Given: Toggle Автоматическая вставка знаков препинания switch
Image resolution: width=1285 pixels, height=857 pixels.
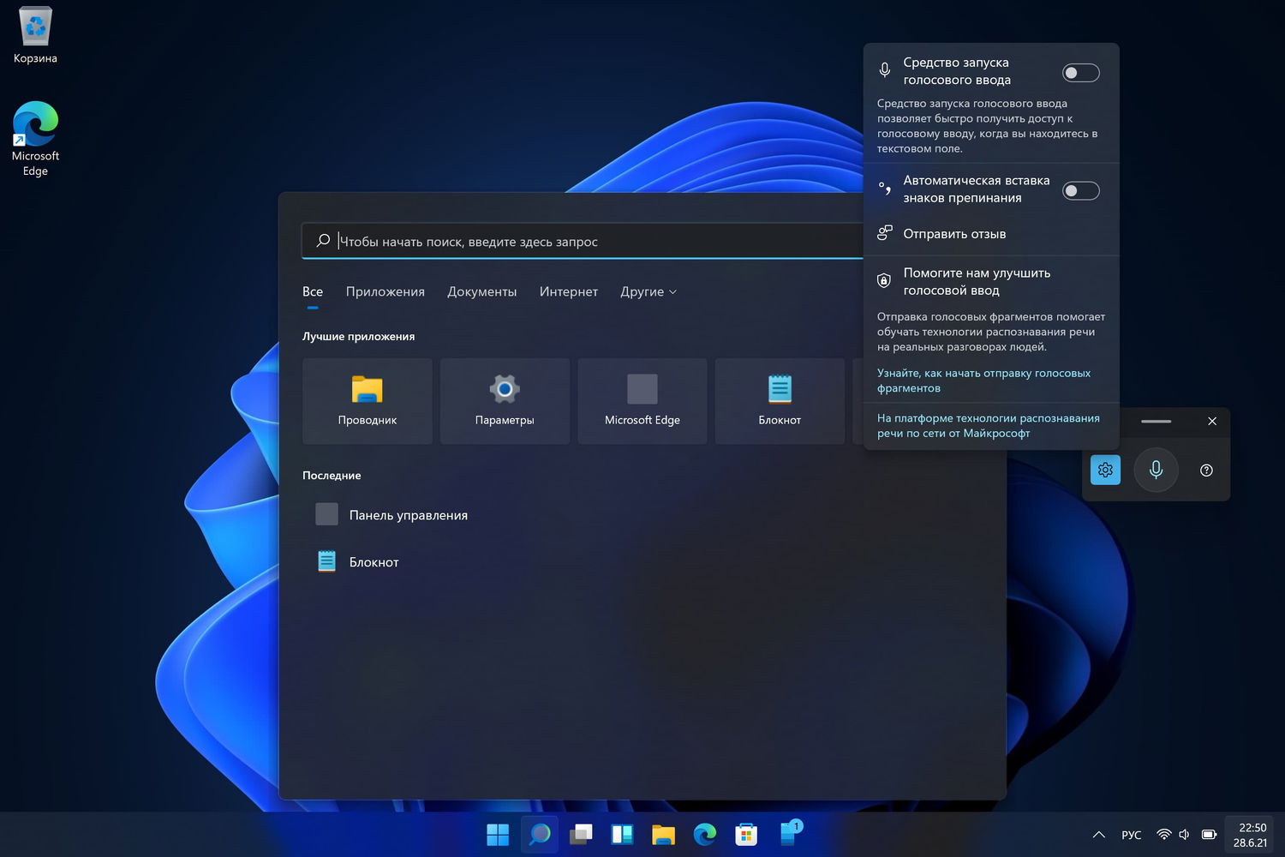Looking at the screenshot, I should click(1081, 190).
